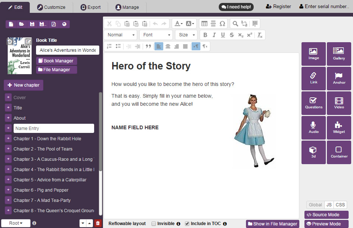Expand the Root dropdown
Screen dimensions: 353x228
[x=16, y=223]
